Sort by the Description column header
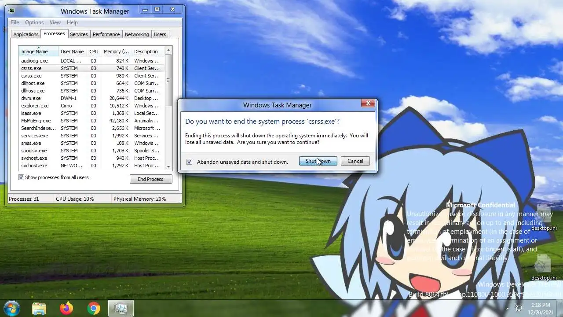The image size is (563, 317). pos(148,52)
